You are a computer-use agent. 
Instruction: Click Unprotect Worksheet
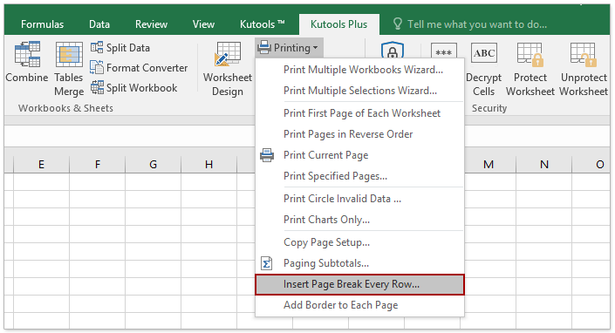(584, 69)
